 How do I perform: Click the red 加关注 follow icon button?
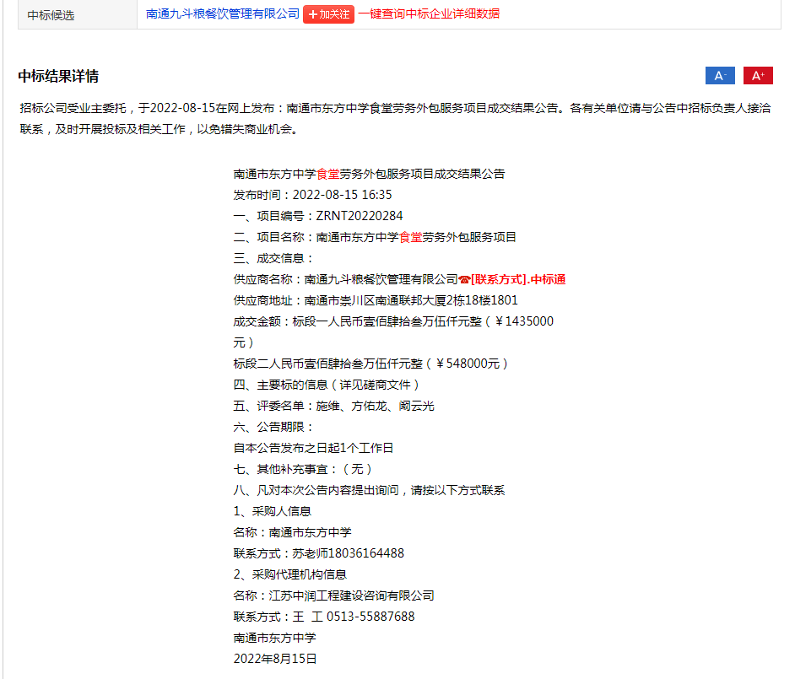(328, 14)
